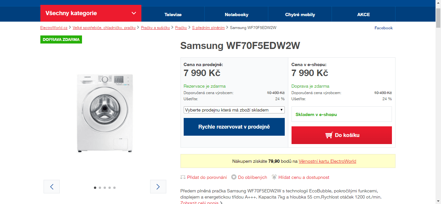Click the comparison scales icon before Přidat do porovnání
The height and width of the screenshot is (204, 441).
click(x=183, y=177)
